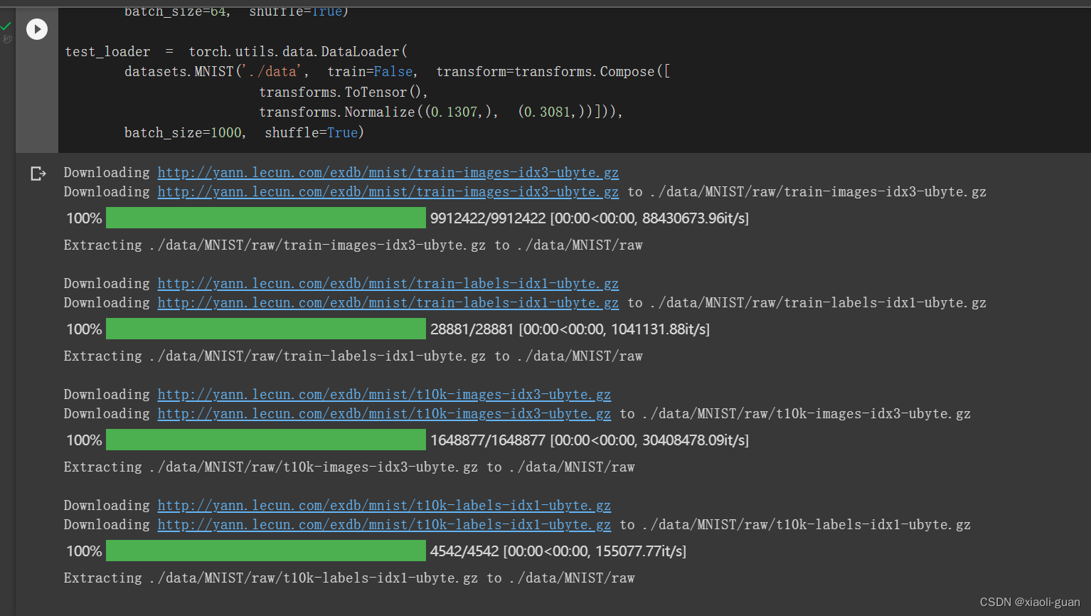Viewport: 1091px width, 616px height.
Task: Open first train-images-idx3-ubyte.gz link
Action: pos(388,172)
